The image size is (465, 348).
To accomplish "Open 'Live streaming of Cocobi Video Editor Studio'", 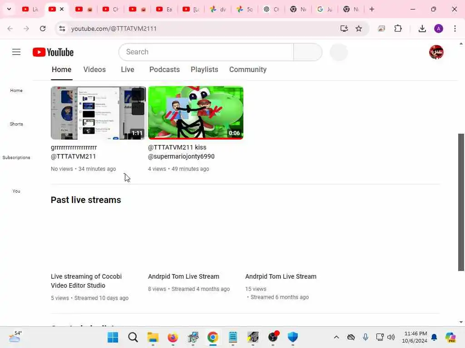I will 86,281.
